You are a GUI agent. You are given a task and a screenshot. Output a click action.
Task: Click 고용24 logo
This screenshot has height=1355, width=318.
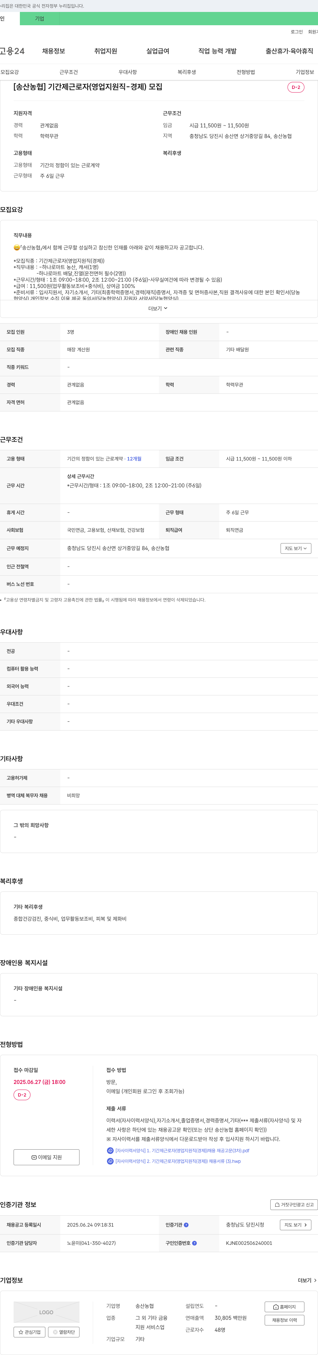click(x=12, y=51)
